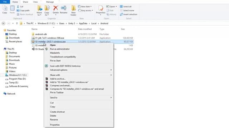Switch to the Share ribbon tab
The width and height of the screenshot is (229, 128).
25,2
